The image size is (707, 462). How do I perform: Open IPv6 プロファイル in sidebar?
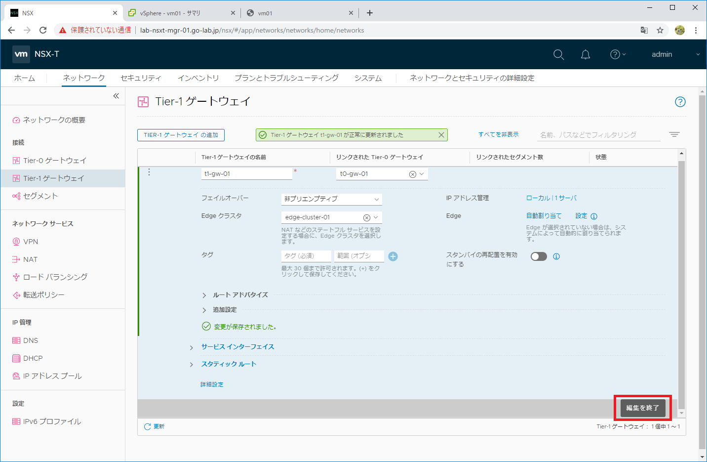[52, 421]
